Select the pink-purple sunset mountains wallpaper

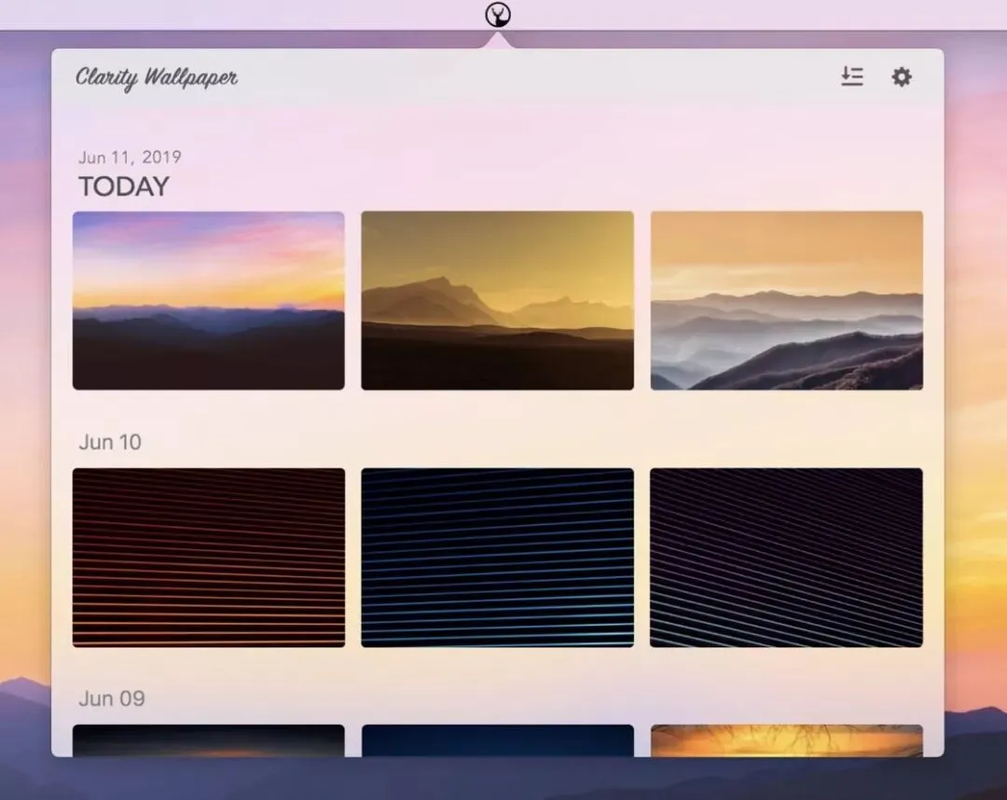pos(209,300)
